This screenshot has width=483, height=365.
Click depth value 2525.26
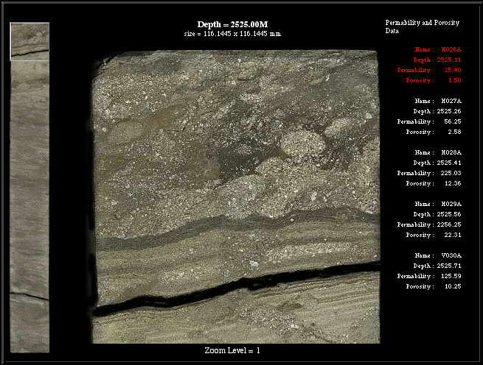(449, 111)
